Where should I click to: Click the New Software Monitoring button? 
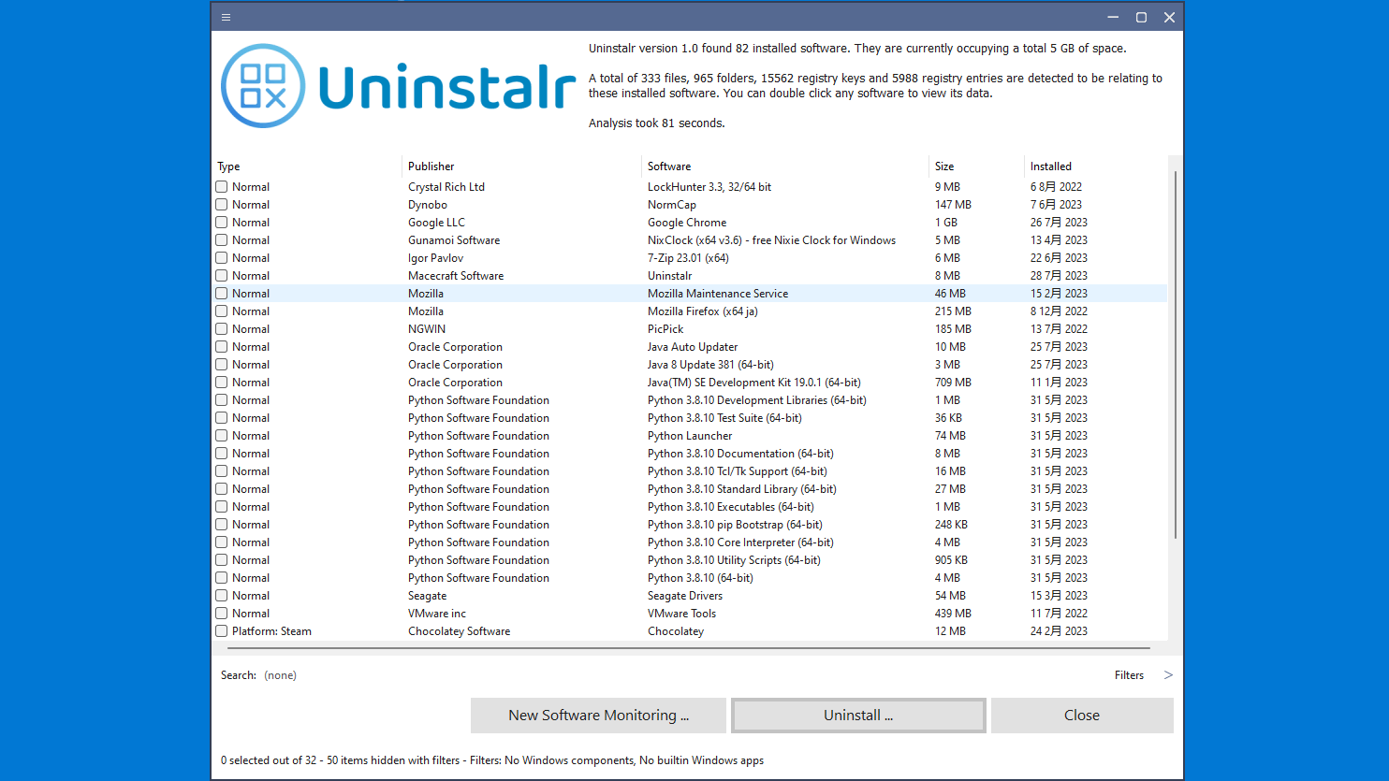(598, 716)
